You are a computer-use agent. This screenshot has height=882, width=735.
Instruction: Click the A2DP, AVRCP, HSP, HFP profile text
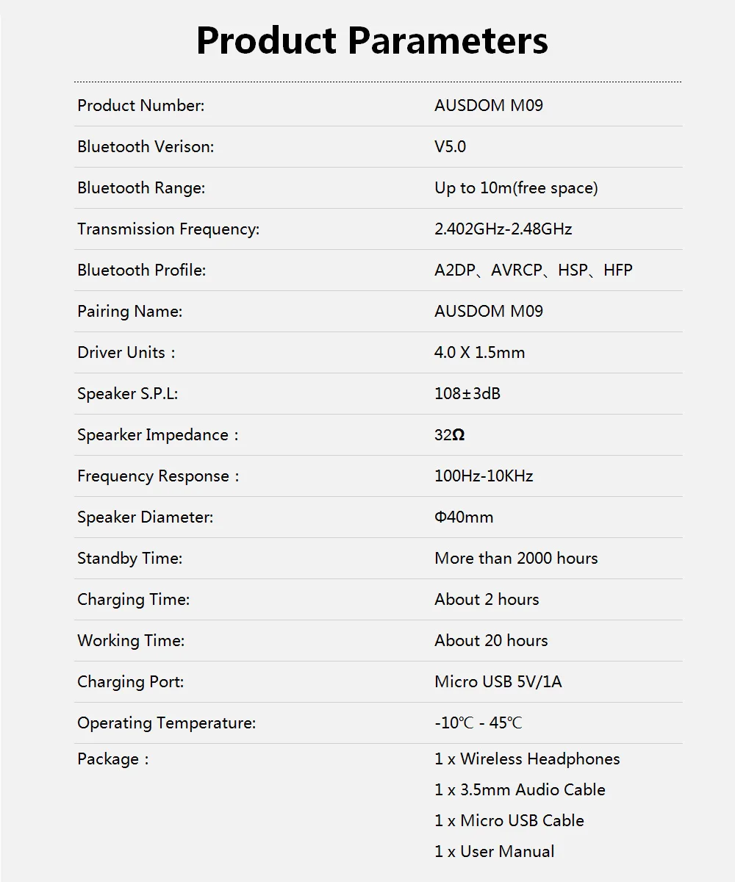(534, 270)
